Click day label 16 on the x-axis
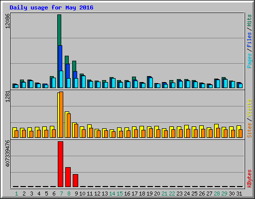This screenshot has height=199, width=255. pos(127,194)
